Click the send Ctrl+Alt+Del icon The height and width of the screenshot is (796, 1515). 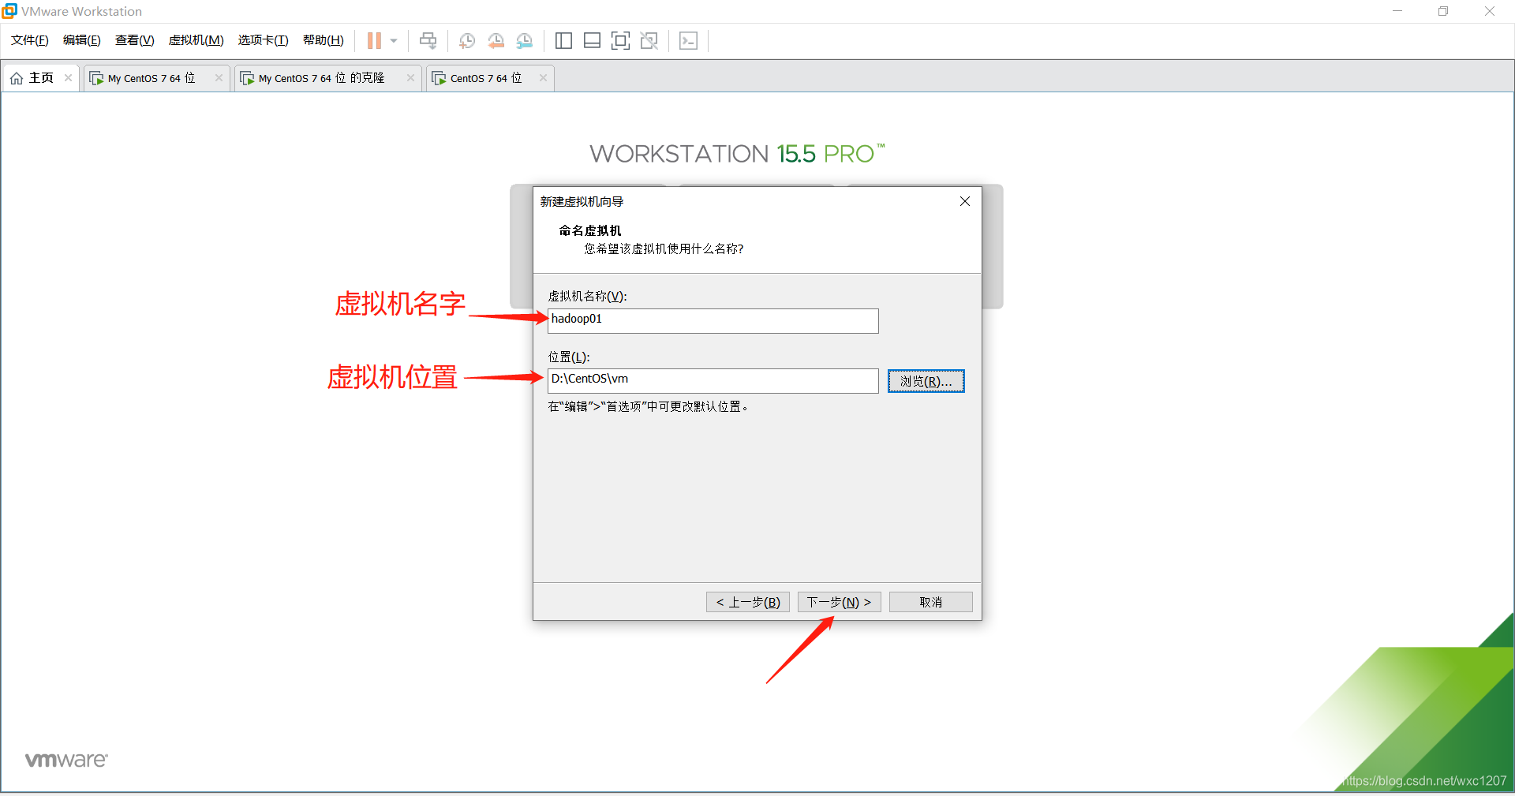[428, 41]
